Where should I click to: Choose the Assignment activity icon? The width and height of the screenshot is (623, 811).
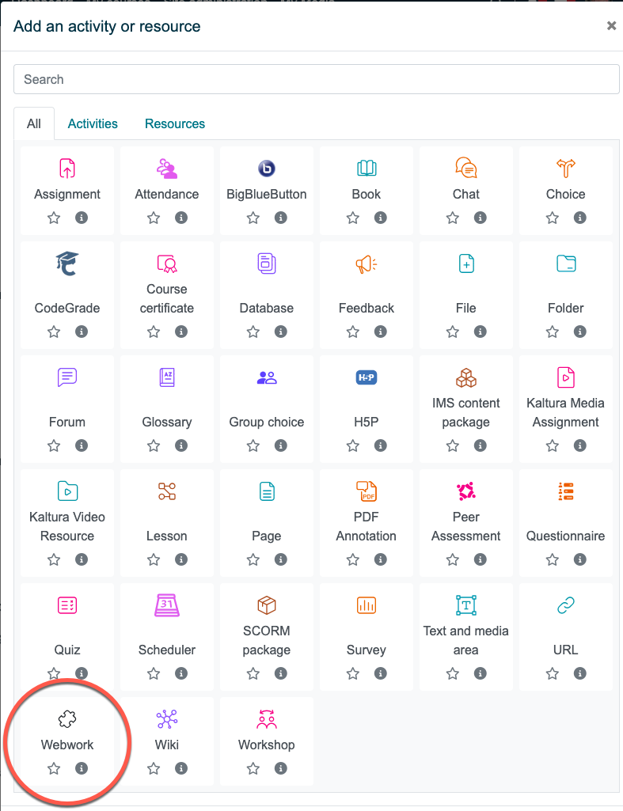point(67,168)
